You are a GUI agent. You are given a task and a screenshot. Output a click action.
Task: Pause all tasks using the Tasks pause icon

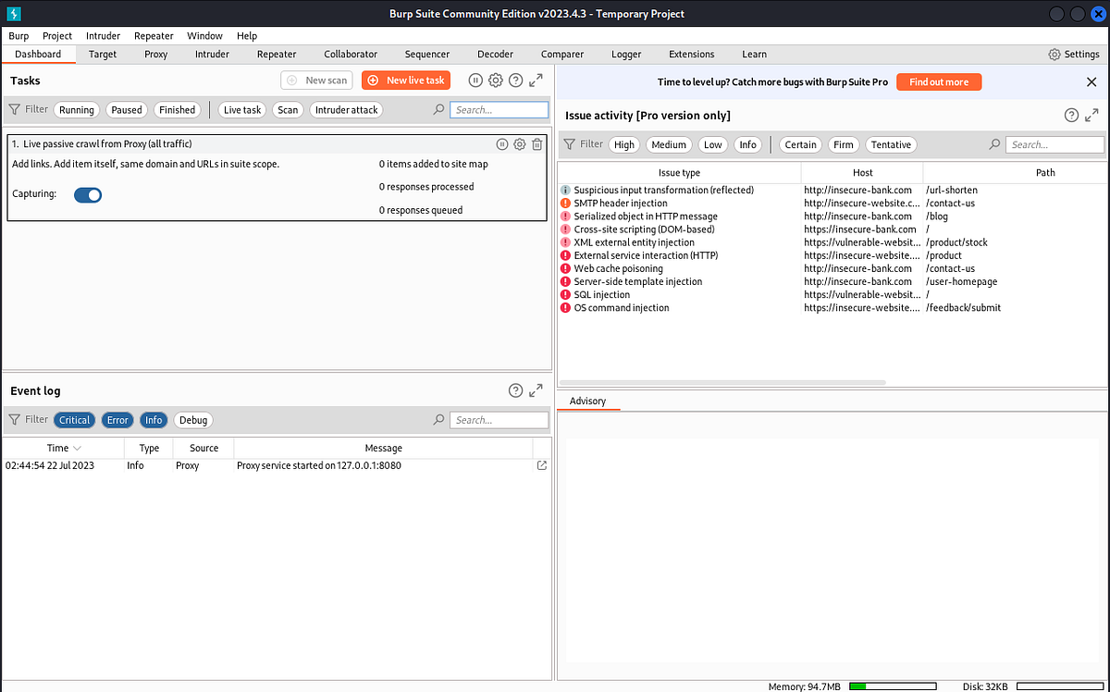pyautogui.click(x=475, y=80)
